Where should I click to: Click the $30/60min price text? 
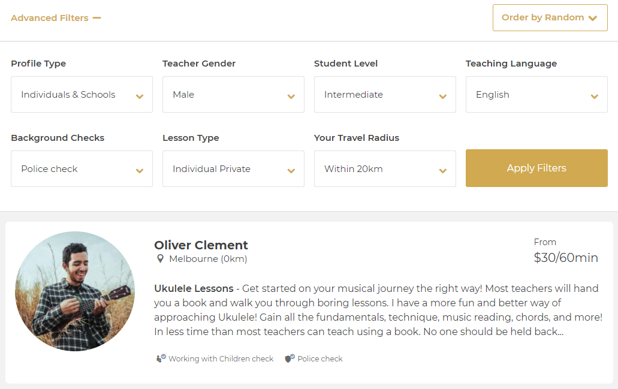click(x=566, y=257)
